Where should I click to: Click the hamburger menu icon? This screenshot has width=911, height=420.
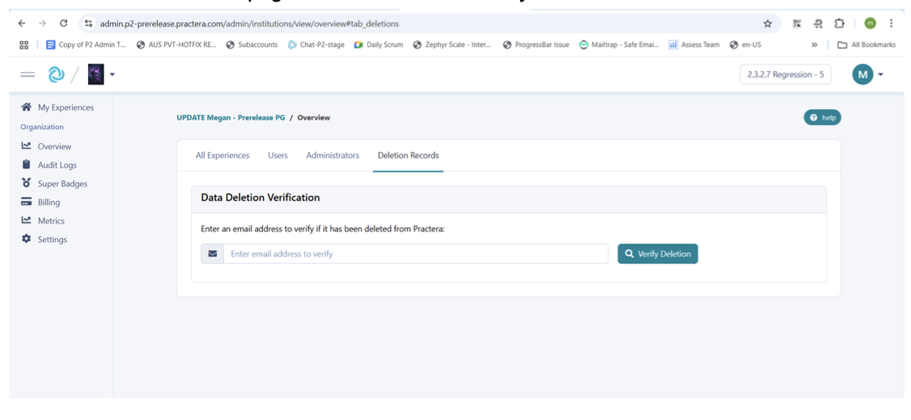pyautogui.click(x=28, y=74)
